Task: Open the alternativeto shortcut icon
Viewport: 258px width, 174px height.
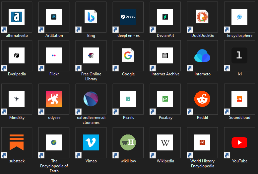Action: [x=17, y=17]
